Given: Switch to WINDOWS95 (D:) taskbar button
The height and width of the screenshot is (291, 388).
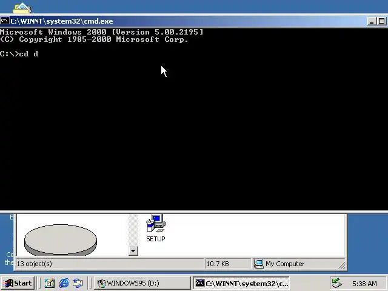Looking at the screenshot, I should (142, 283).
